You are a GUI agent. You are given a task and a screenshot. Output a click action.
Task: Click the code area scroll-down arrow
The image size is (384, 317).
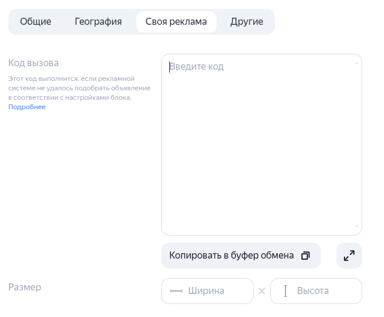[357, 227]
